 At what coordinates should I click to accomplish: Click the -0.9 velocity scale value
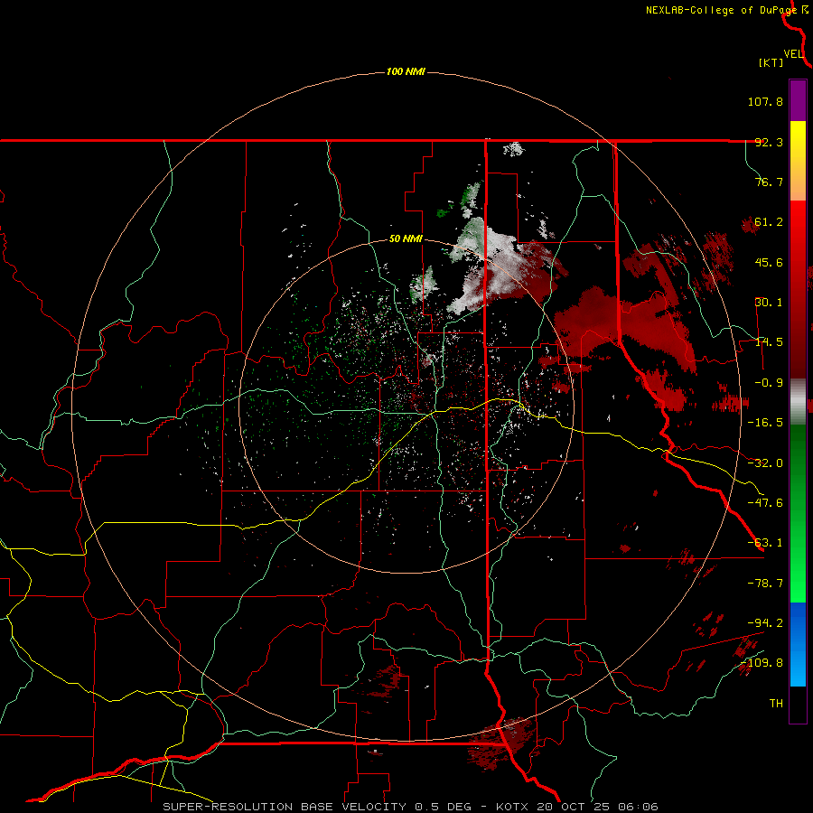[769, 383]
